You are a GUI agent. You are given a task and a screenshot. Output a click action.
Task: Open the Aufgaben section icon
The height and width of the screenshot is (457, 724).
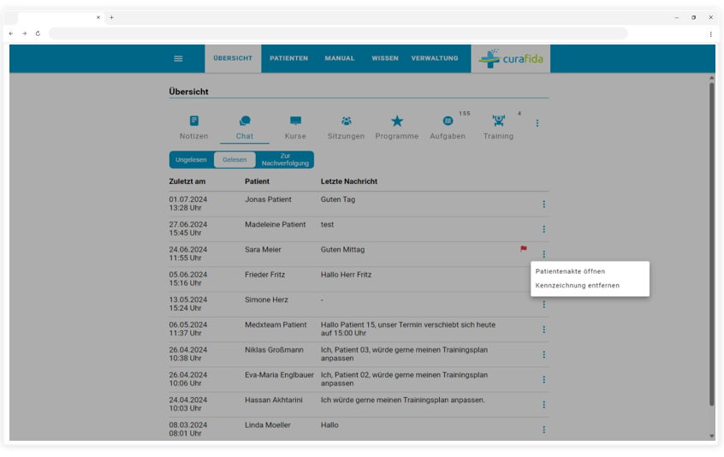click(448, 121)
